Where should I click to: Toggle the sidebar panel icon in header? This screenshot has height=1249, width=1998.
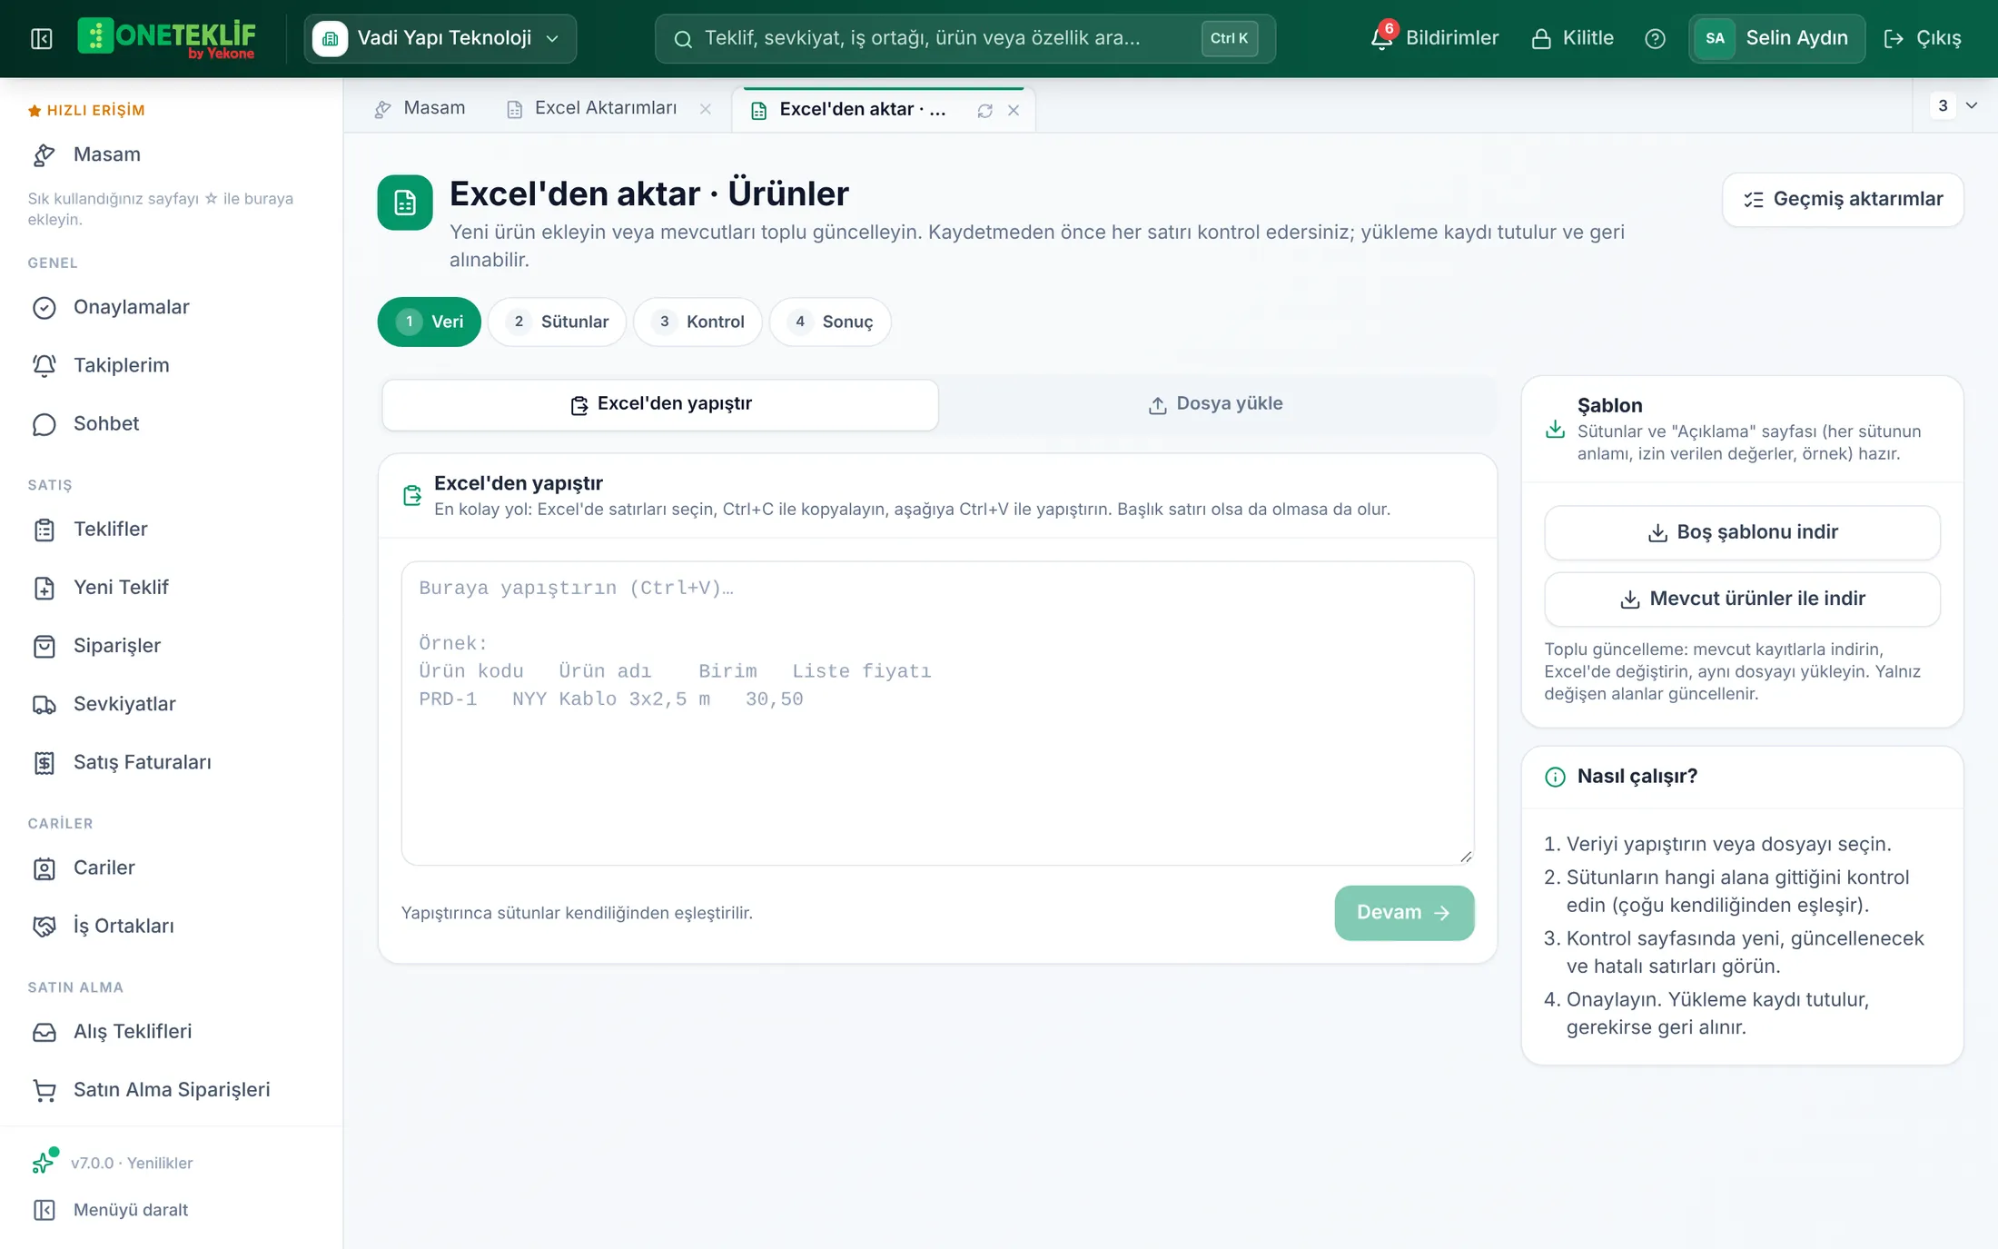click(x=42, y=38)
